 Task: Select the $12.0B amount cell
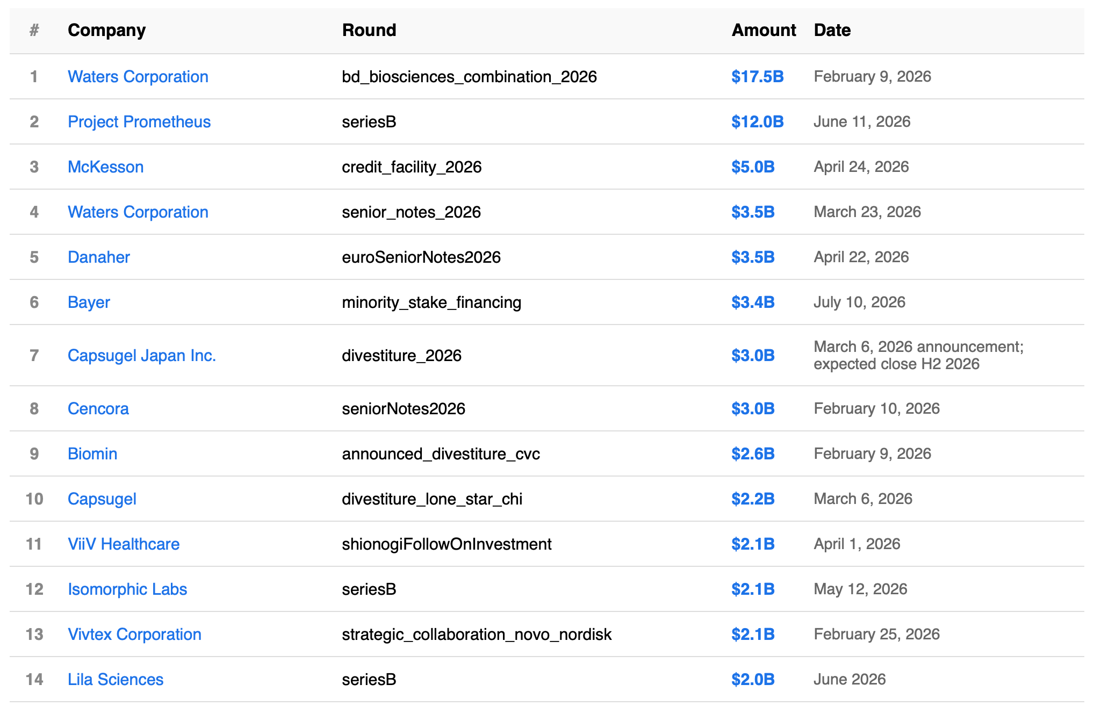pyautogui.click(x=758, y=122)
